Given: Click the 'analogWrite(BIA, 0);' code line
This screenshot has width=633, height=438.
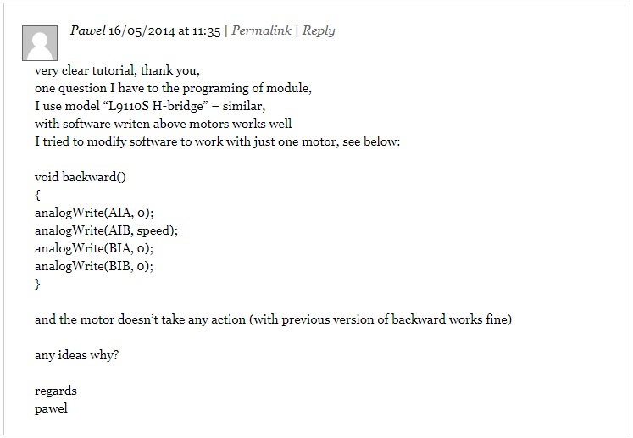Looking at the screenshot, I should pyautogui.click(x=94, y=248).
